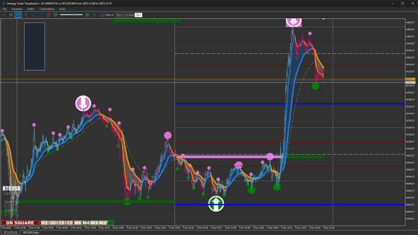Minimize the Strategy Tester window
Viewport: 418px width, 235px height.
(x=393, y=4)
